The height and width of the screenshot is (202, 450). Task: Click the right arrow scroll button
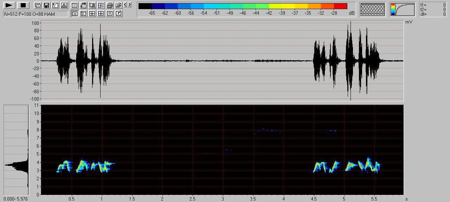(x=130, y=5)
